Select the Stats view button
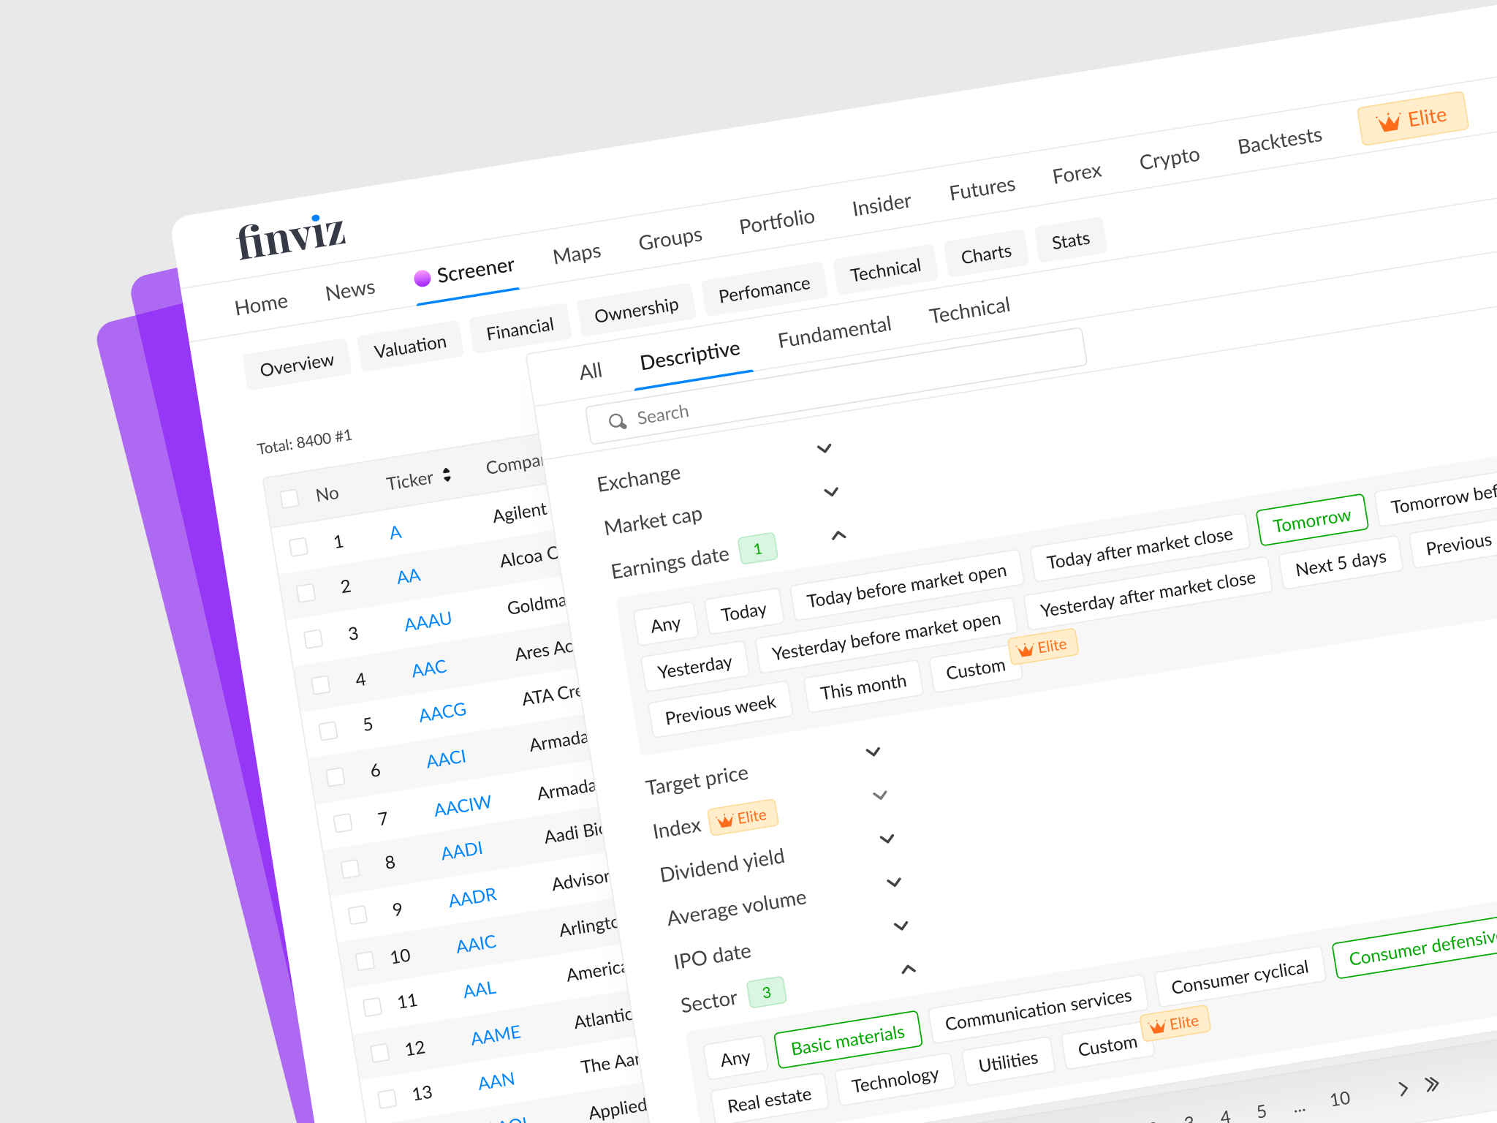Image resolution: width=1497 pixels, height=1123 pixels. click(1071, 241)
